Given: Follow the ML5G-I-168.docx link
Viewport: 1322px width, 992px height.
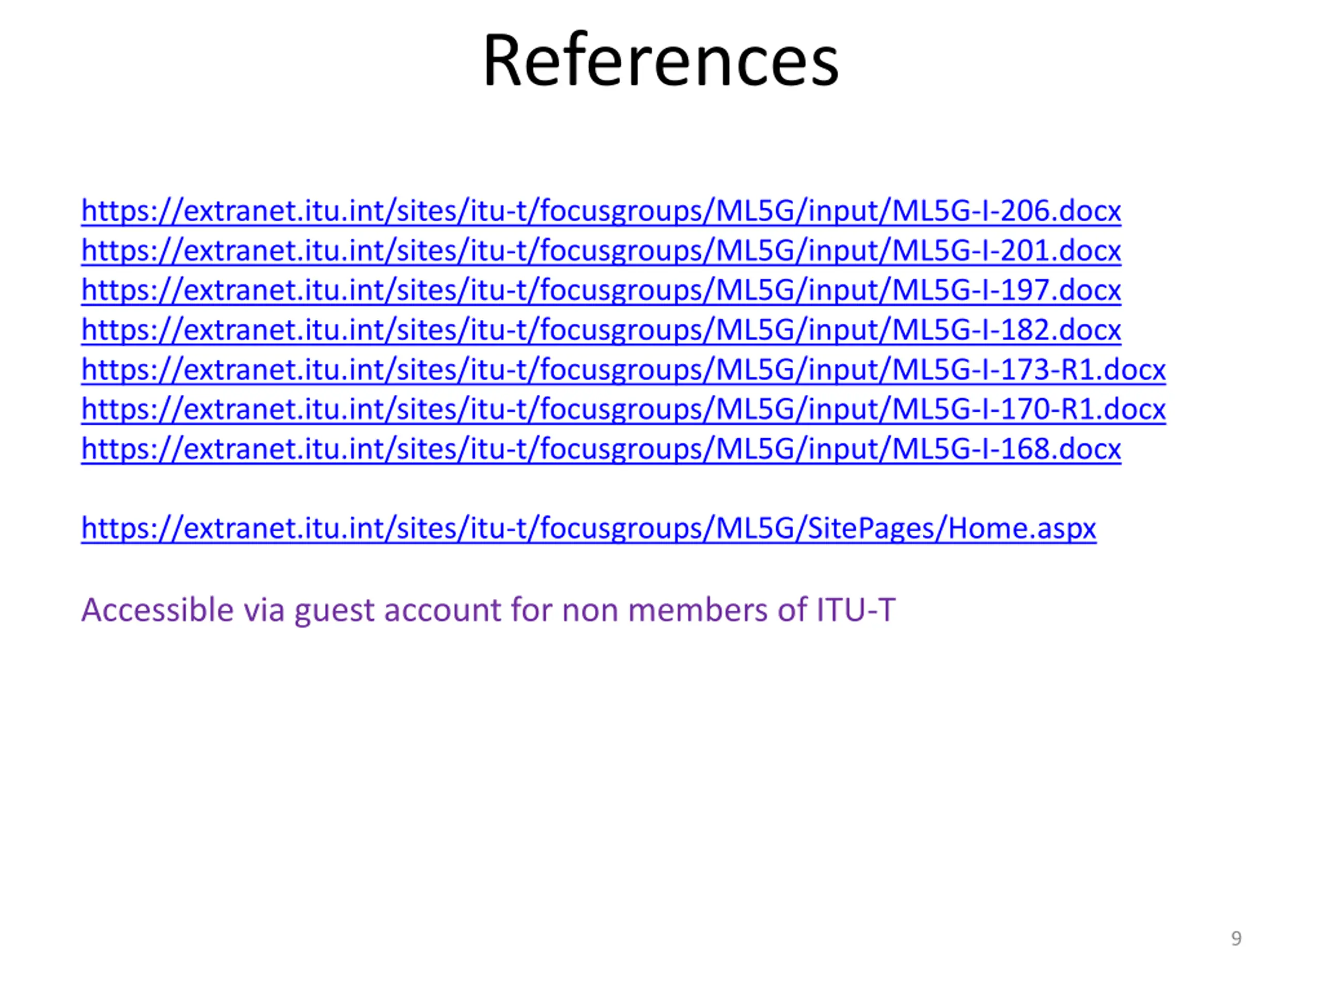Looking at the screenshot, I should (601, 449).
